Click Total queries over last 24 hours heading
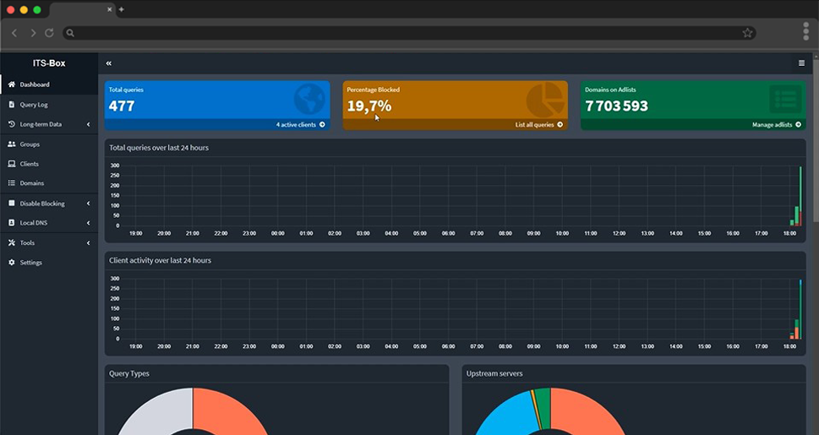Screen dimensions: 819x435 coord(159,148)
